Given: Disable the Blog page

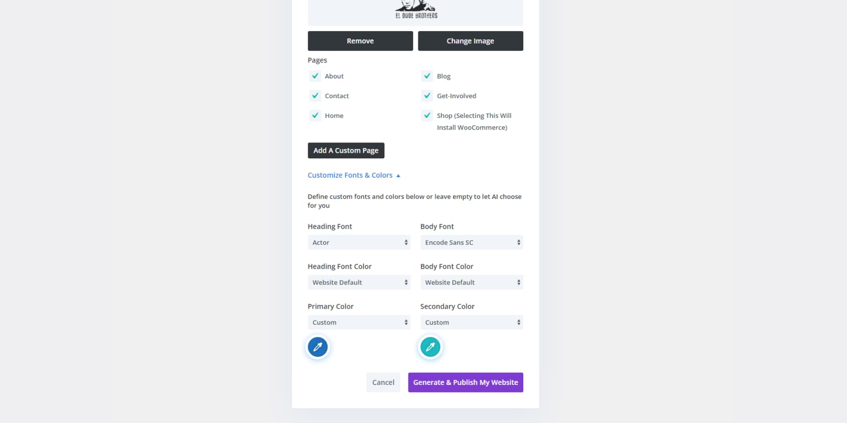Looking at the screenshot, I should point(427,76).
